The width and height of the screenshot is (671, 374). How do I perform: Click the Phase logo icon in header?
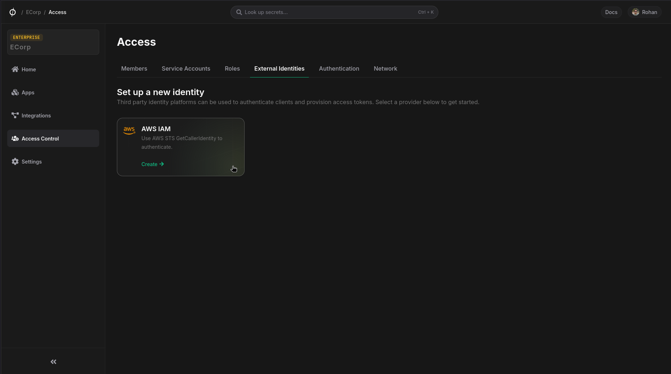[x=12, y=12]
